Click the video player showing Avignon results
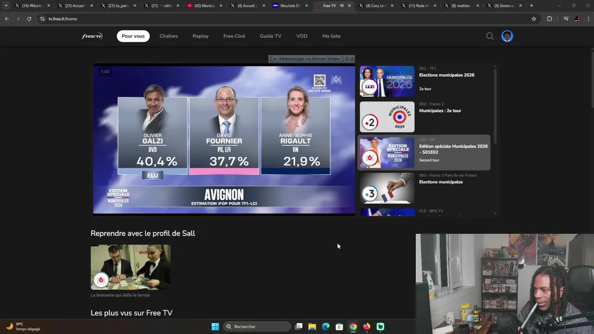This screenshot has height=334, width=594. tap(224, 140)
